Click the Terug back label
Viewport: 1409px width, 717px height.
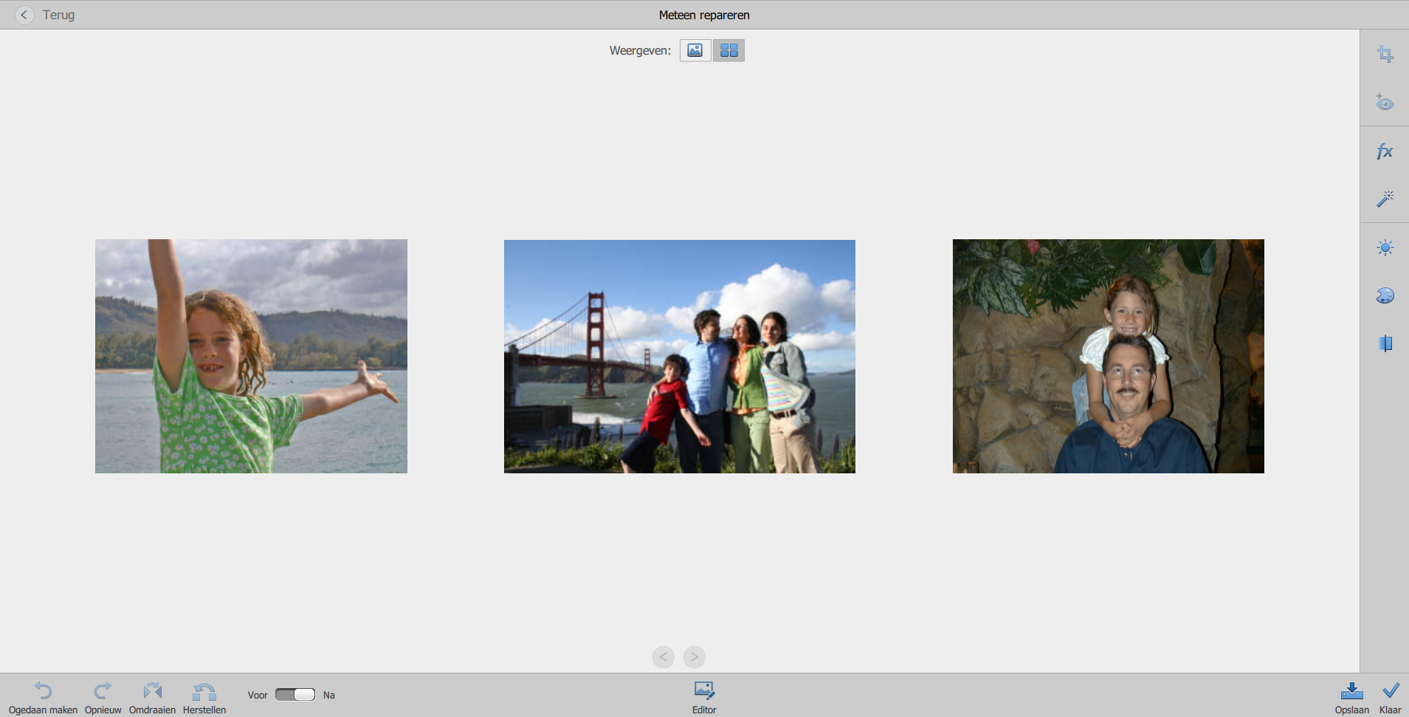pos(59,15)
